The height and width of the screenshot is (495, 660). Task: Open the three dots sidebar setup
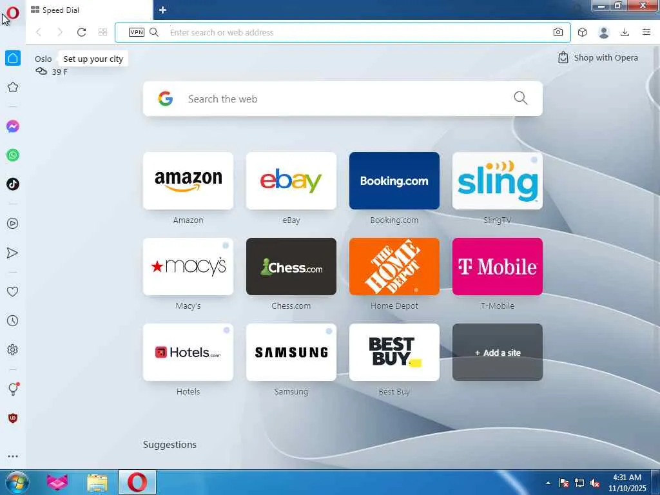click(x=13, y=456)
